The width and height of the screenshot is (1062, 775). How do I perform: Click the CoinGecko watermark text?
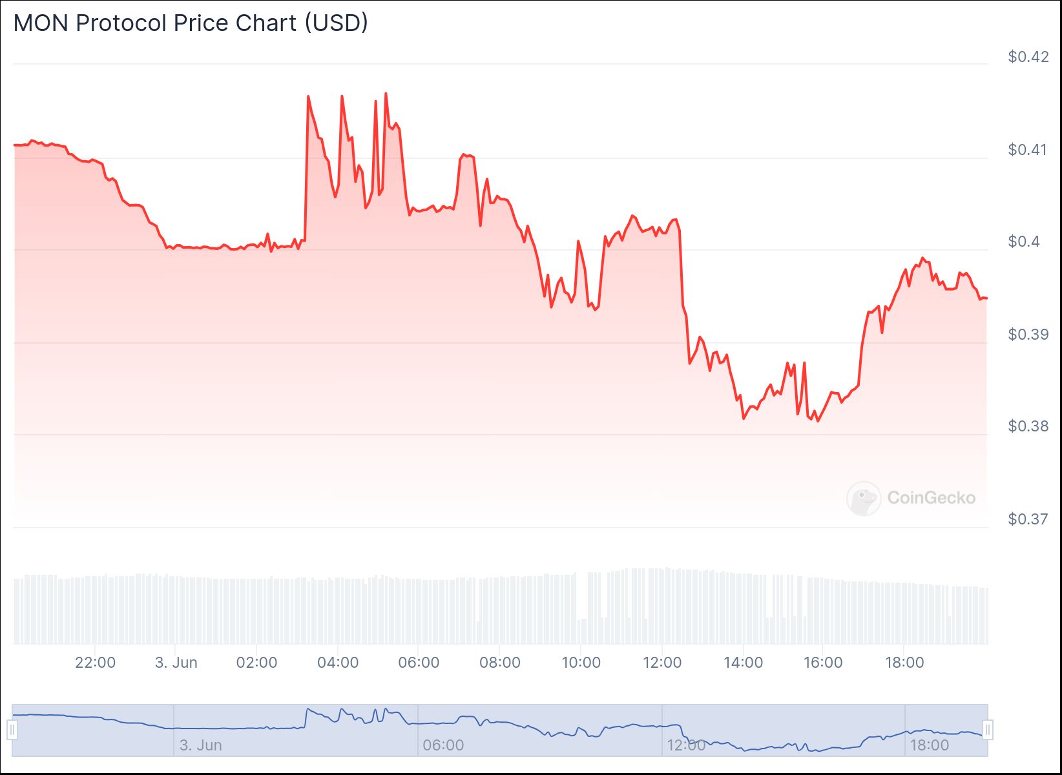[x=931, y=498]
